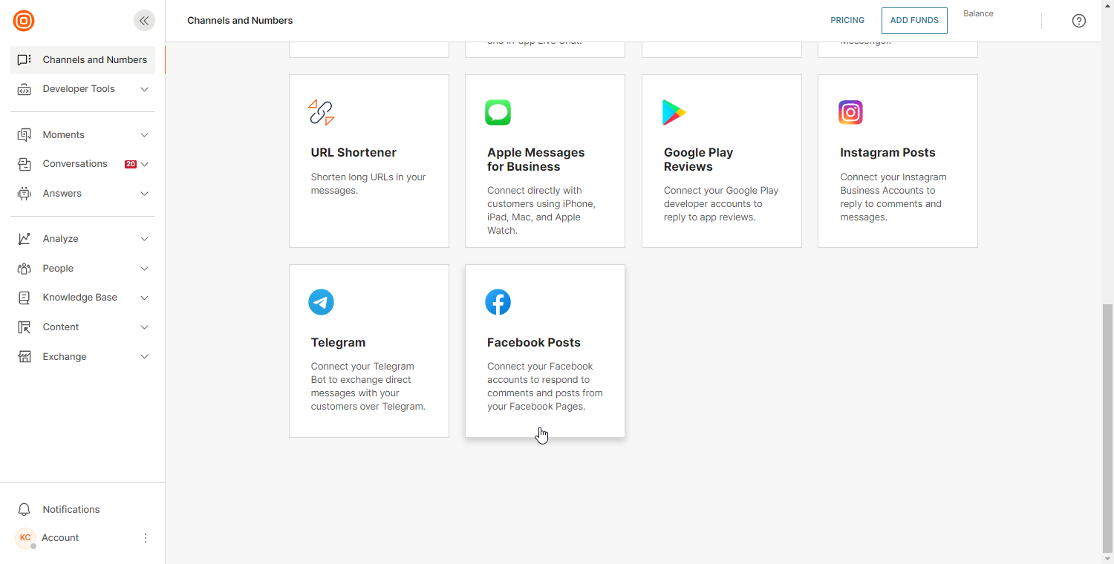Click the Telegram paper plane icon

[321, 302]
